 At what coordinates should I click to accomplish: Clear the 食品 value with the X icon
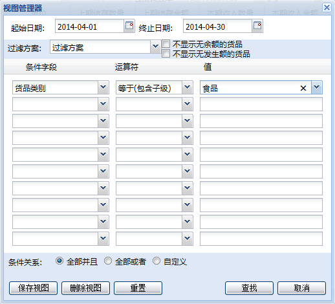(303, 88)
